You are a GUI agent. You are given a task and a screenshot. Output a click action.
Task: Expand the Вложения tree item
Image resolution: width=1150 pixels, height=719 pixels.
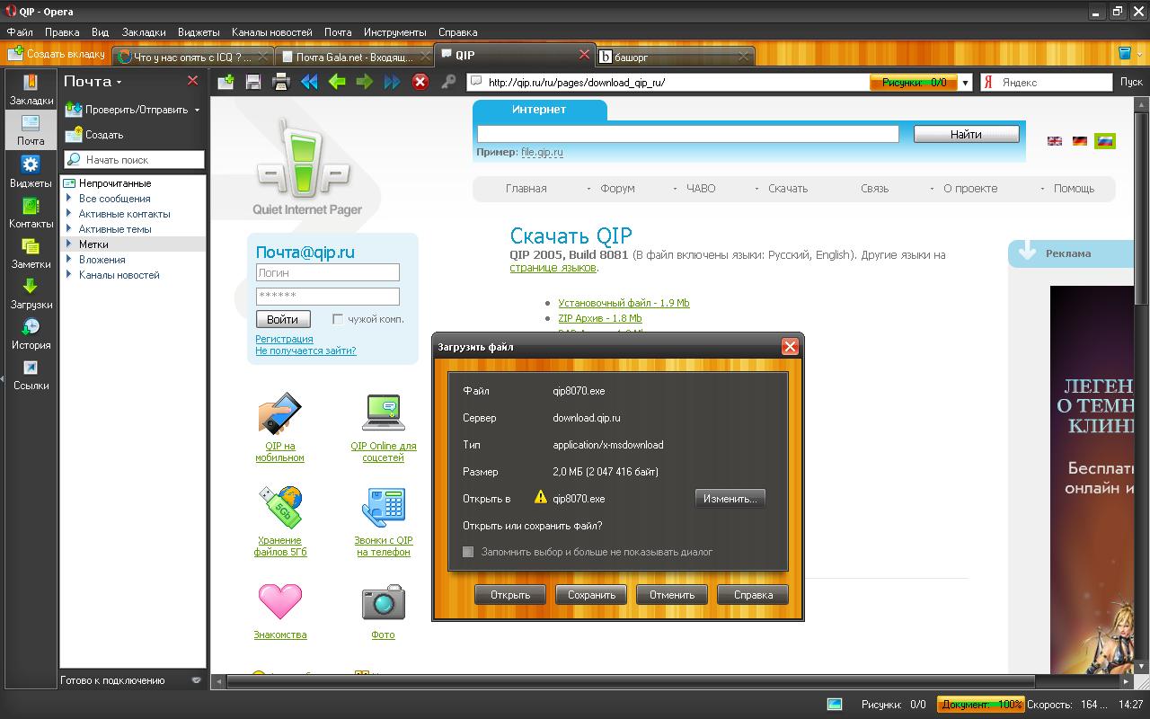[x=69, y=260]
